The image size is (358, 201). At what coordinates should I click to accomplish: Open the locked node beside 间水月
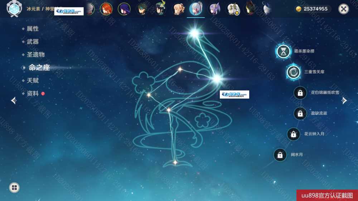[x=280, y=155]
